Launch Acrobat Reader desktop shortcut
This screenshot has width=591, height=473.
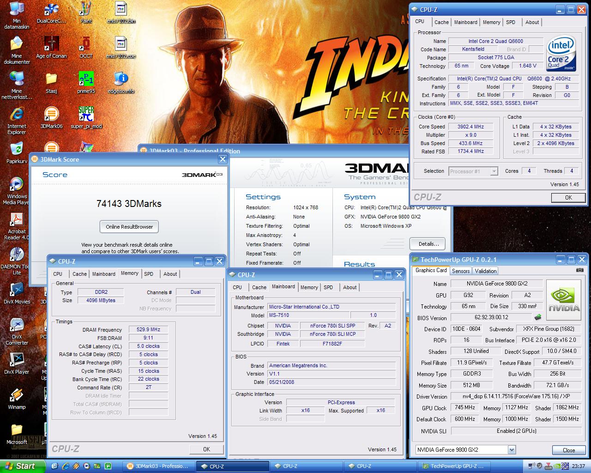[17, 226]
